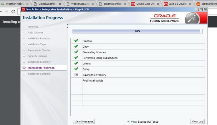This screenshot has height=125, width=217.
Task: Switch to the Java SE Development tab
Action: pyautogui.click(x=178, y=4)
